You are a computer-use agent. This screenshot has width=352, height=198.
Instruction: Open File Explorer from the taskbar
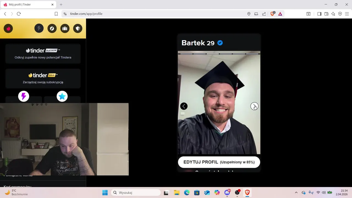(176, 193)
